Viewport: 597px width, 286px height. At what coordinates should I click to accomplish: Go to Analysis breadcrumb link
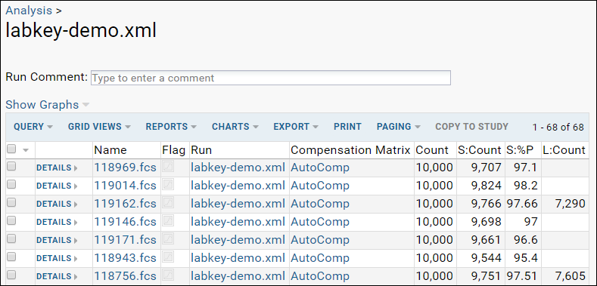[29, 11]
